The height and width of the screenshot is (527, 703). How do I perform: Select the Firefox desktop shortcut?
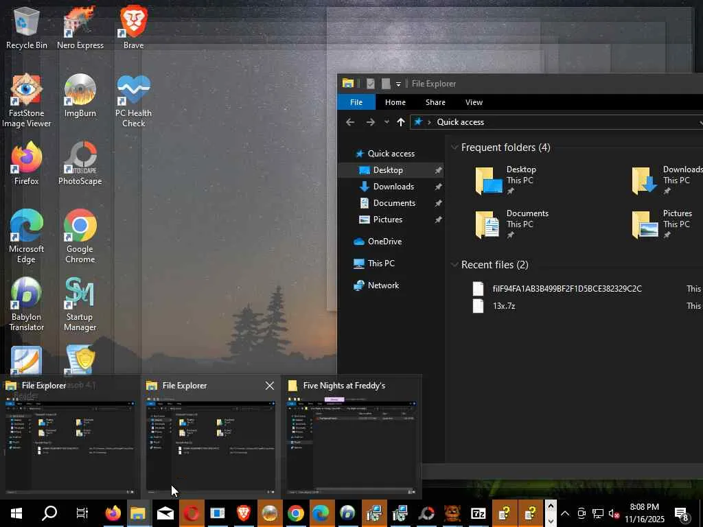pyautogui.click(x=27, y=163)
